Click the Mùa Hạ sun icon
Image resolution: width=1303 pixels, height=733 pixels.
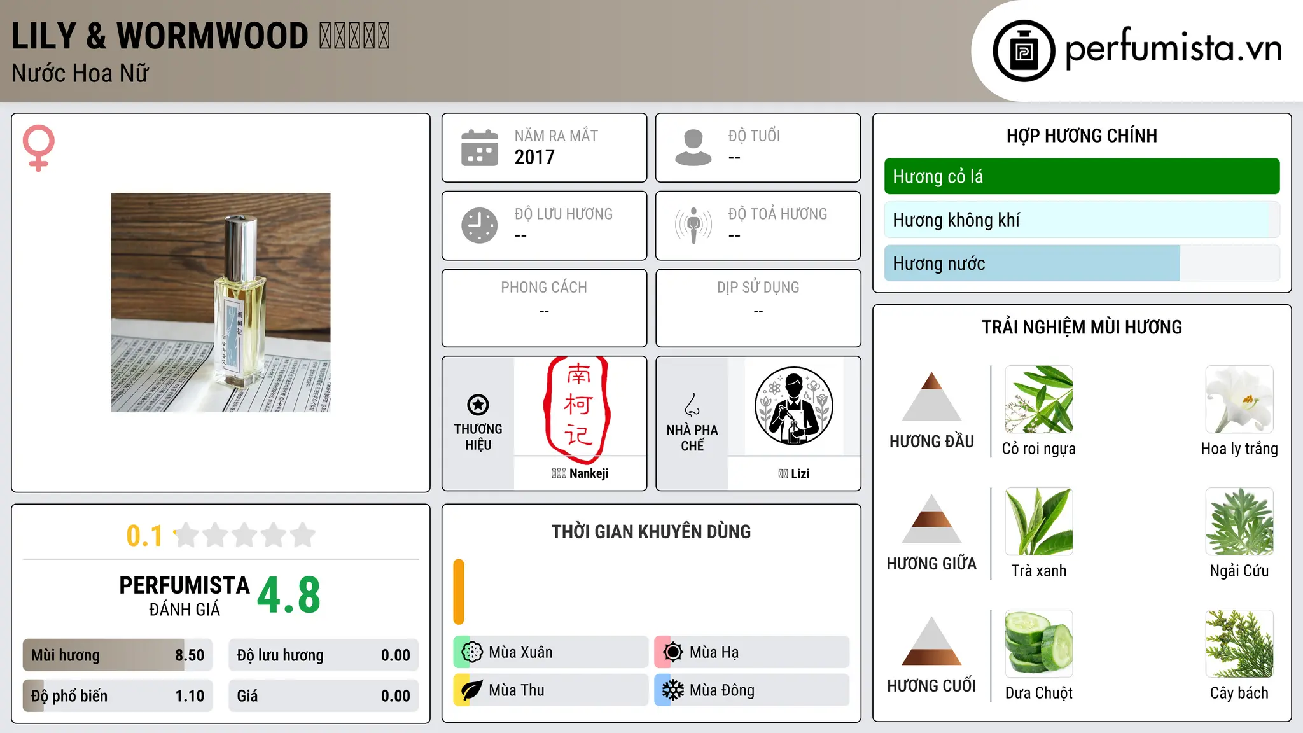[x=673, y=652]
